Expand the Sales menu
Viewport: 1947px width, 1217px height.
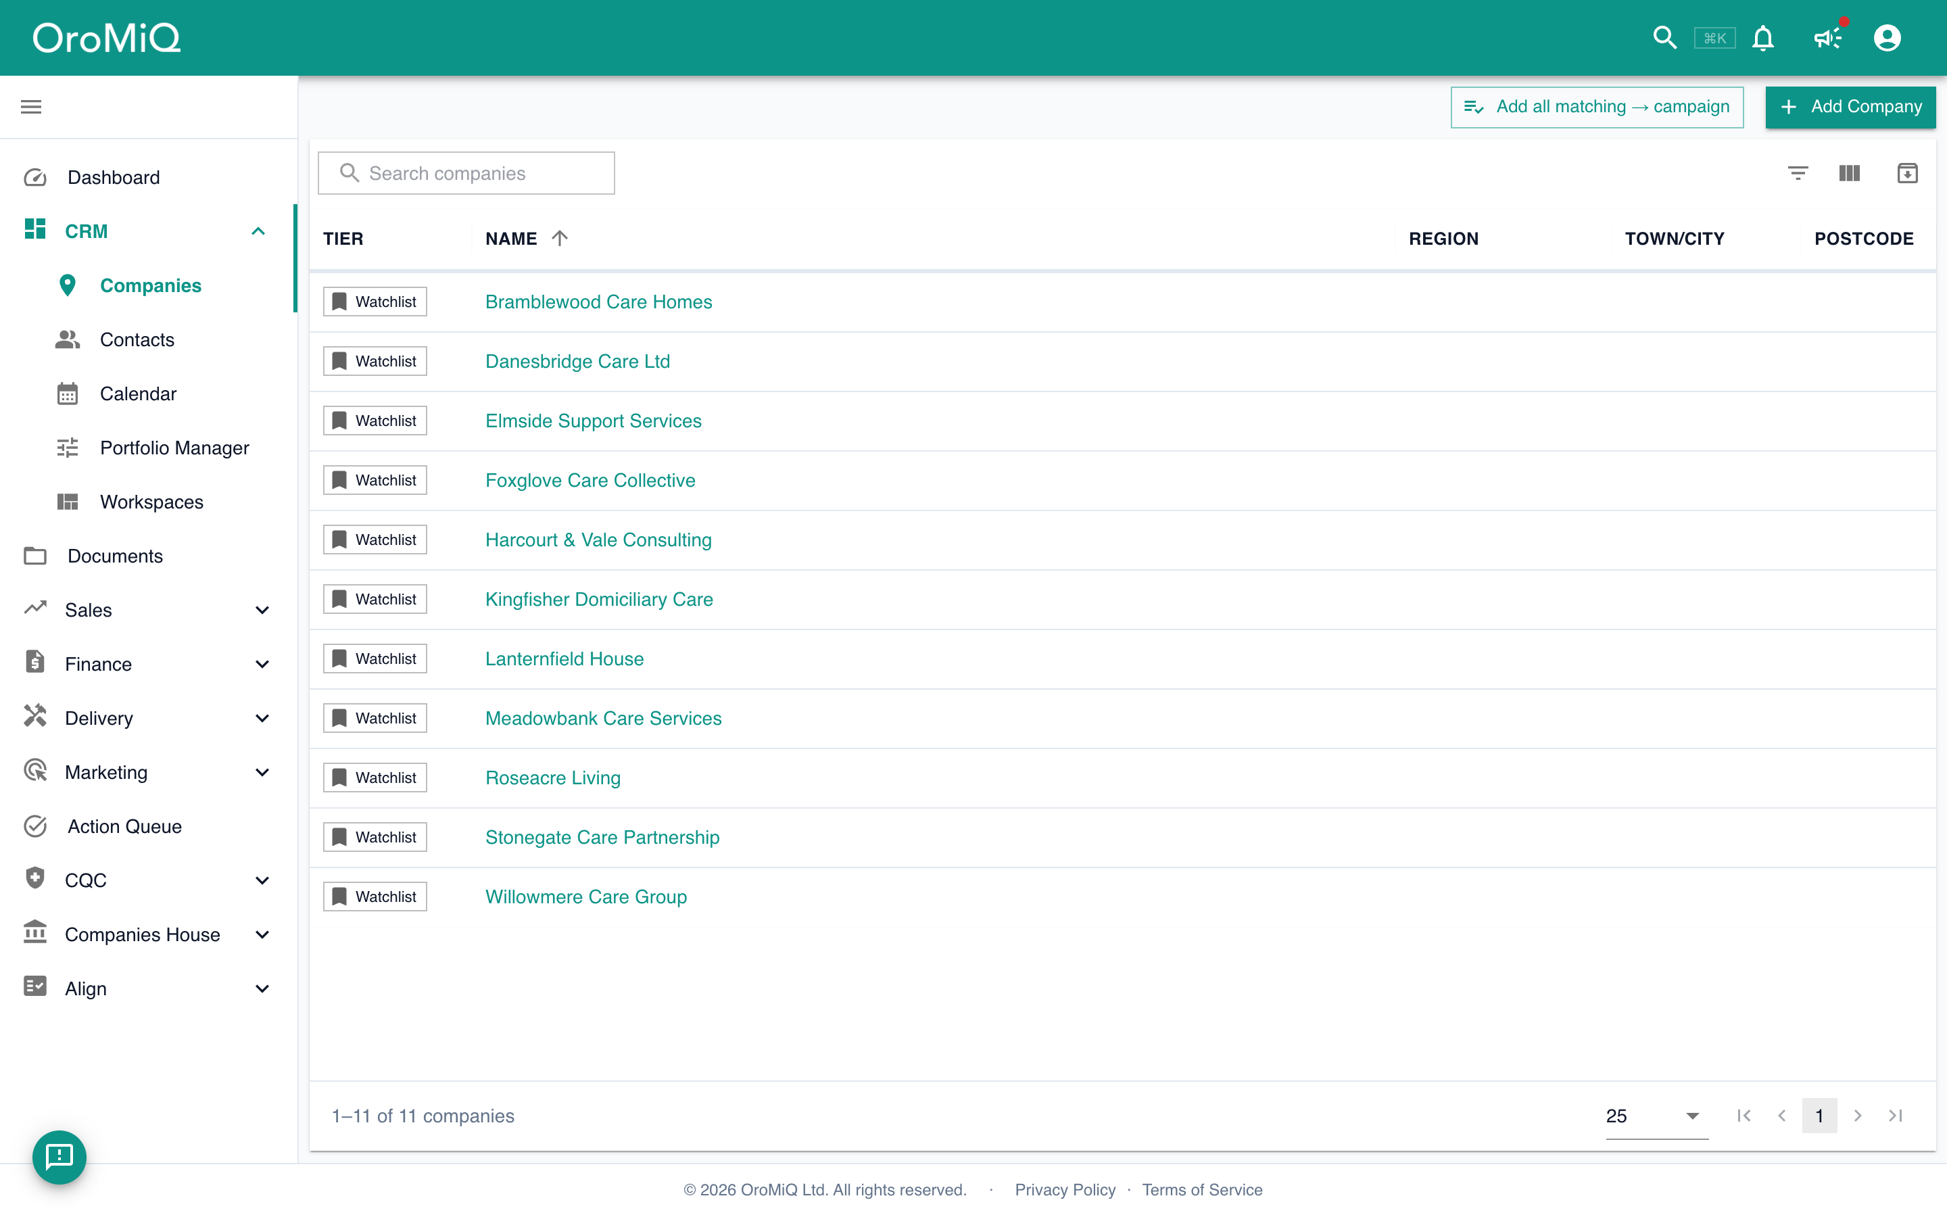click(x=262, y=610)
